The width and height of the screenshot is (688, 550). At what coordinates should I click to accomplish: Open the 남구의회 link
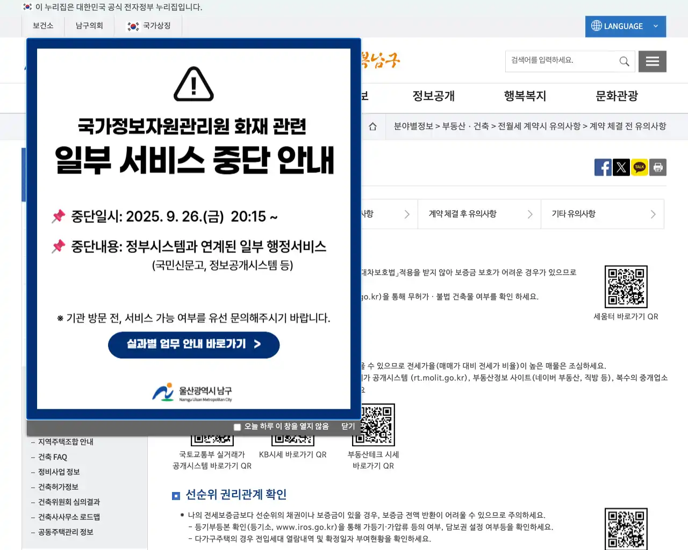(x=89, y=26)
